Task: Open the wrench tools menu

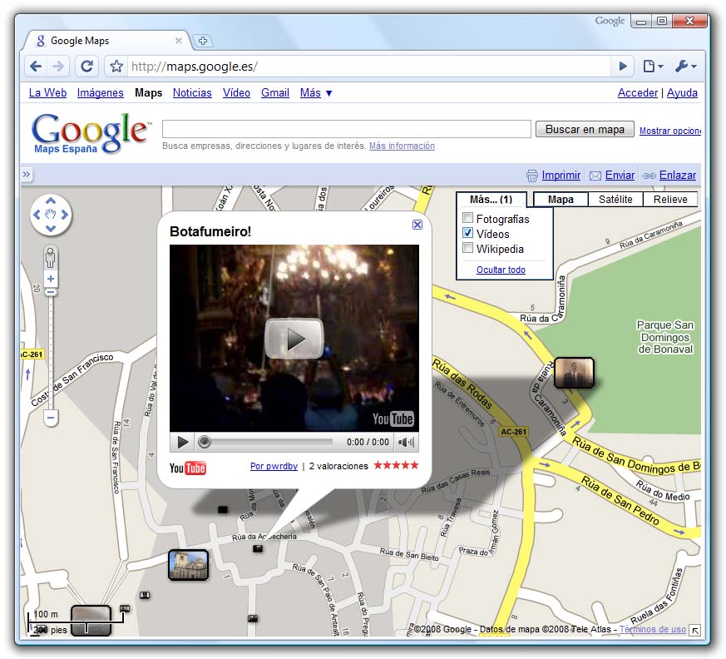Action: (x=686, y=67)
